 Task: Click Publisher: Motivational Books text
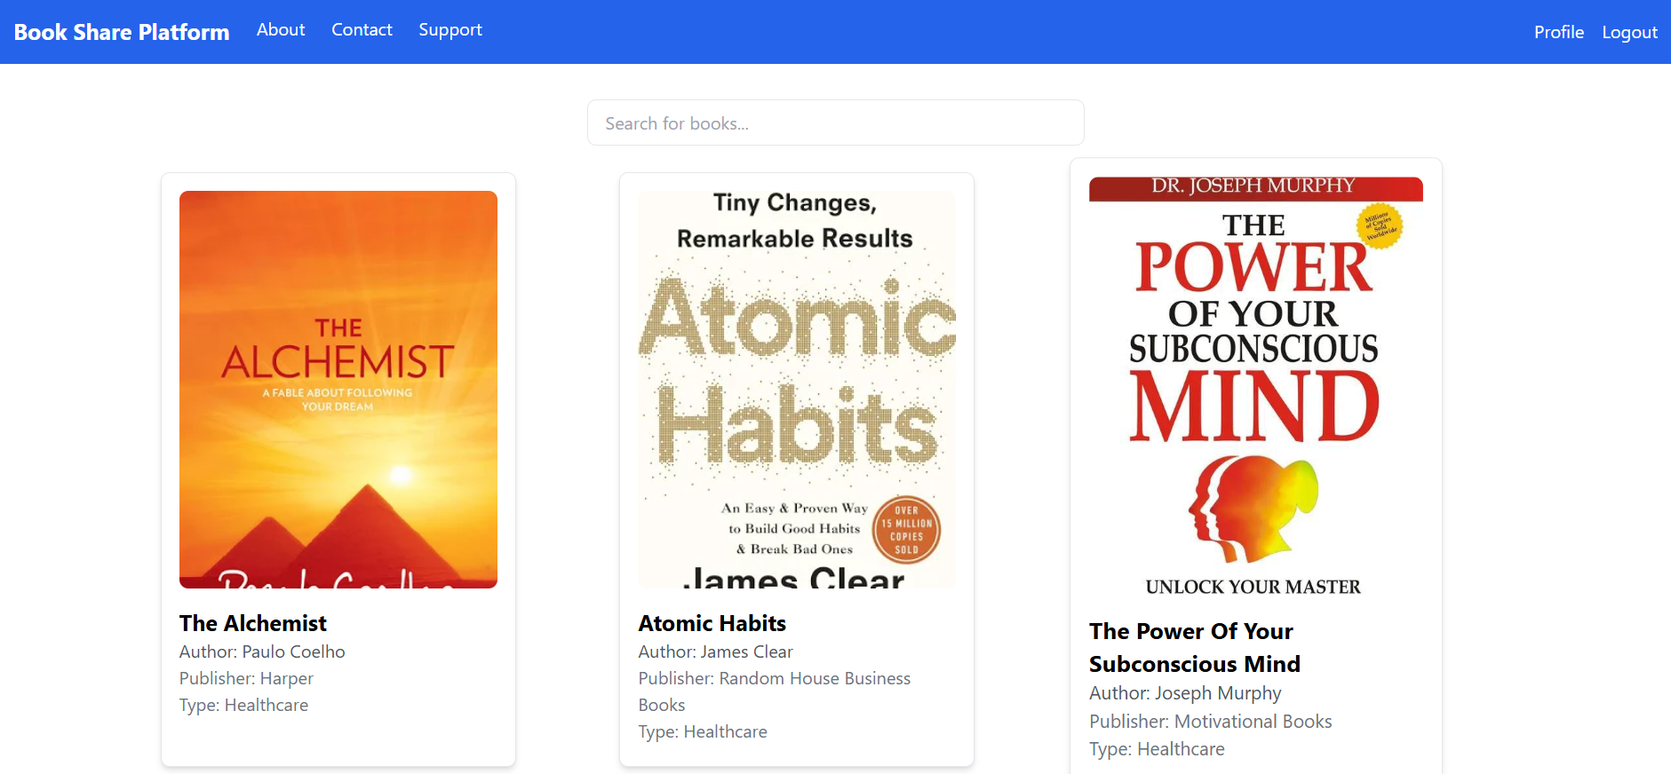[1210, 722]
